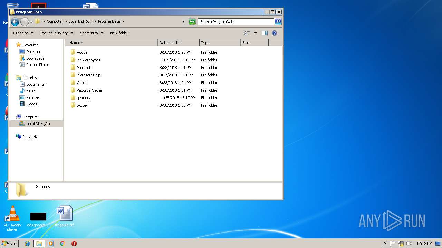This screenshot has width=442, height=248.
Task: Sort by the Type column
Action: pos(220,43)
